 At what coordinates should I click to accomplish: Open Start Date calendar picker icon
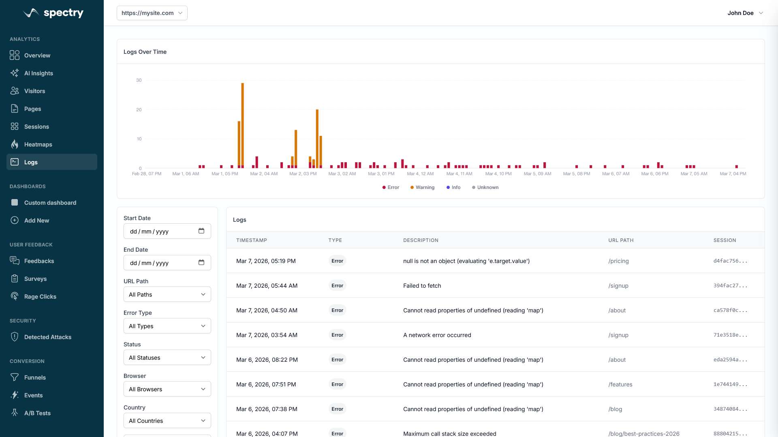tap(201, 231)
